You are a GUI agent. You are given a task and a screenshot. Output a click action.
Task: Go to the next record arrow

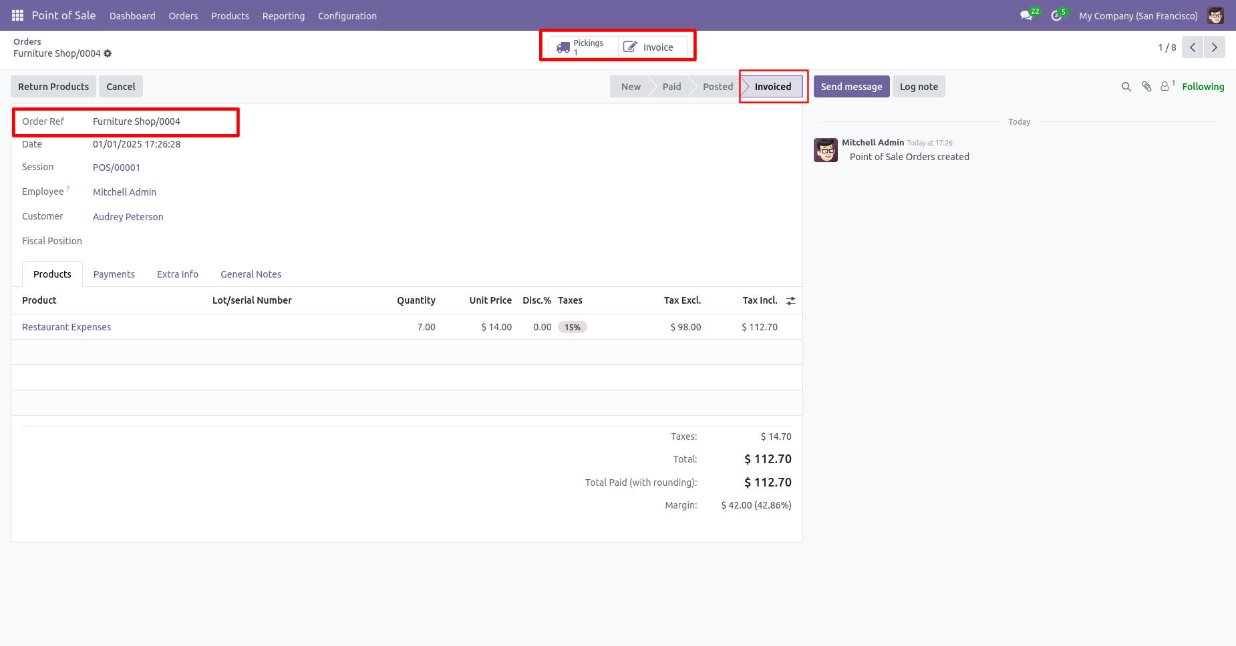point(1214,47)
